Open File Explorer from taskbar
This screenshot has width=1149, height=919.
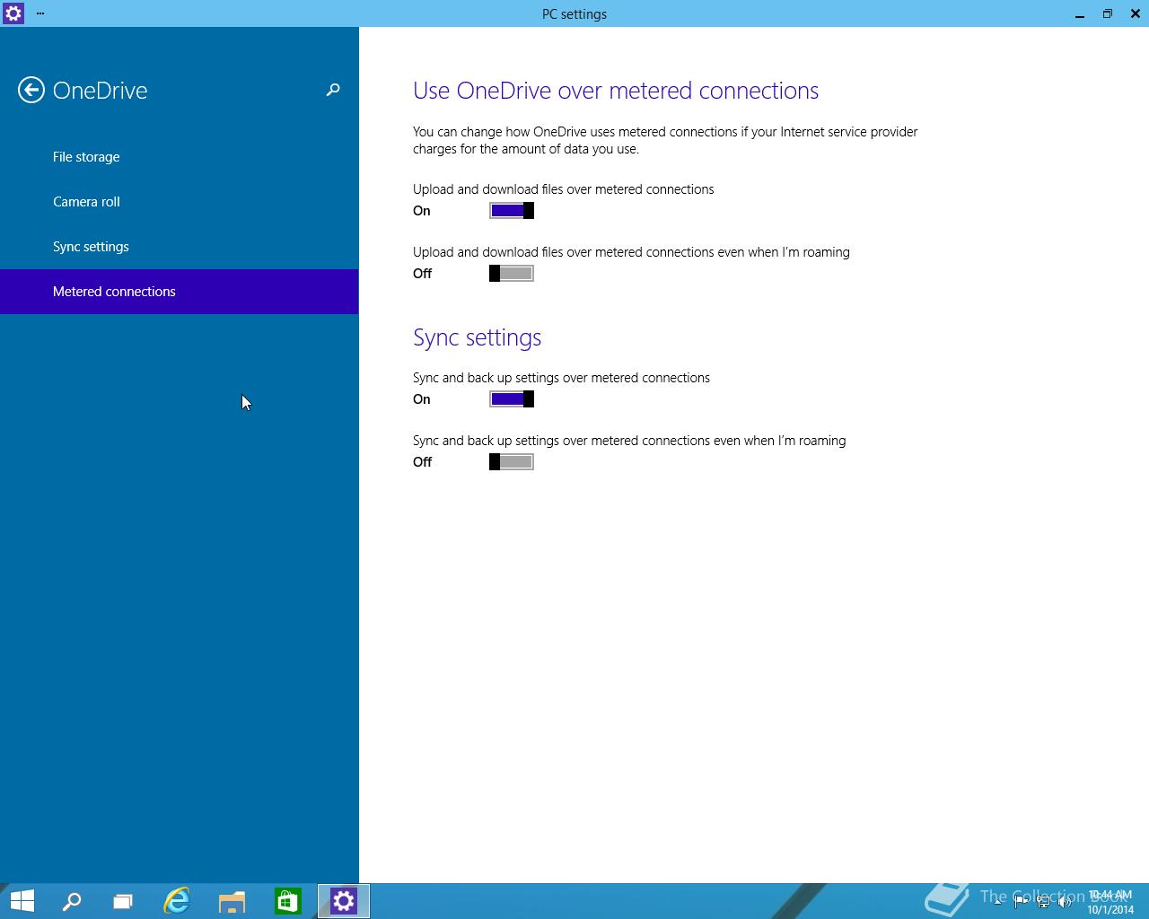click(232, 901)
